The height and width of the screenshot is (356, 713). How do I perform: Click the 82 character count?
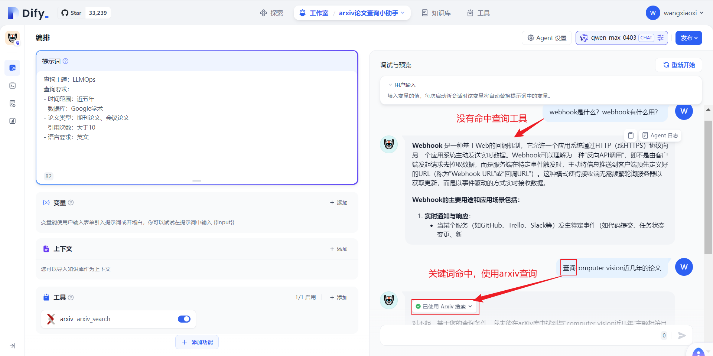[x=48, y=176]
